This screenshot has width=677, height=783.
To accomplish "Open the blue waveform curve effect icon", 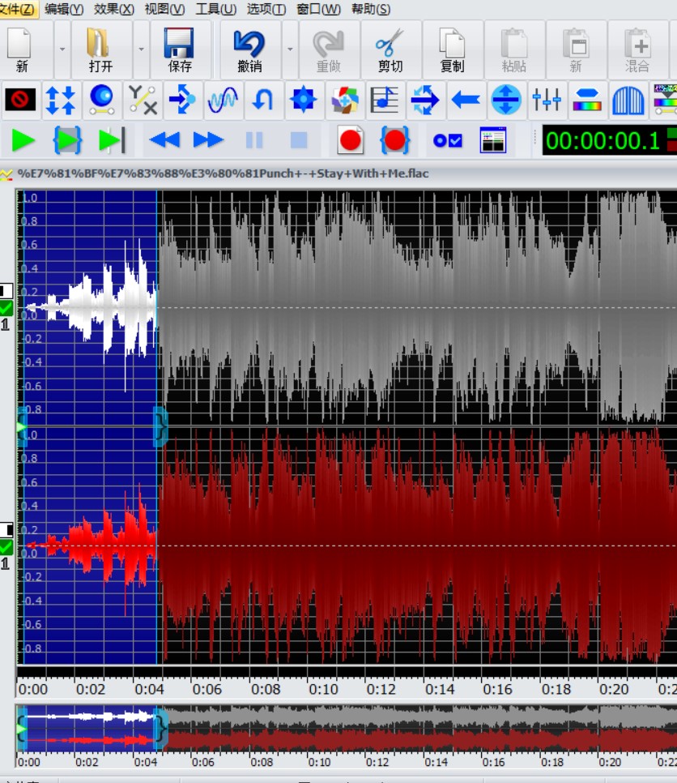I will pyautogui.click(x=223, y=100).
